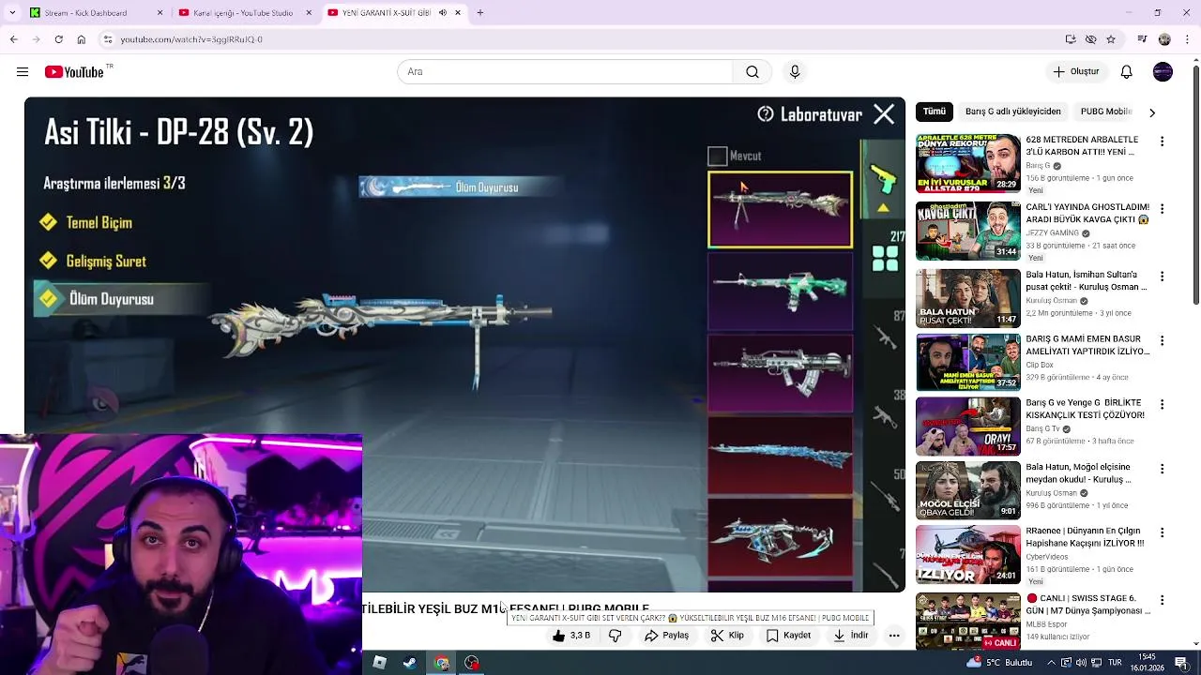The image size is (1201, 675).
Task: Show more filter chips with the arrow
Action: click(1152, 112)
